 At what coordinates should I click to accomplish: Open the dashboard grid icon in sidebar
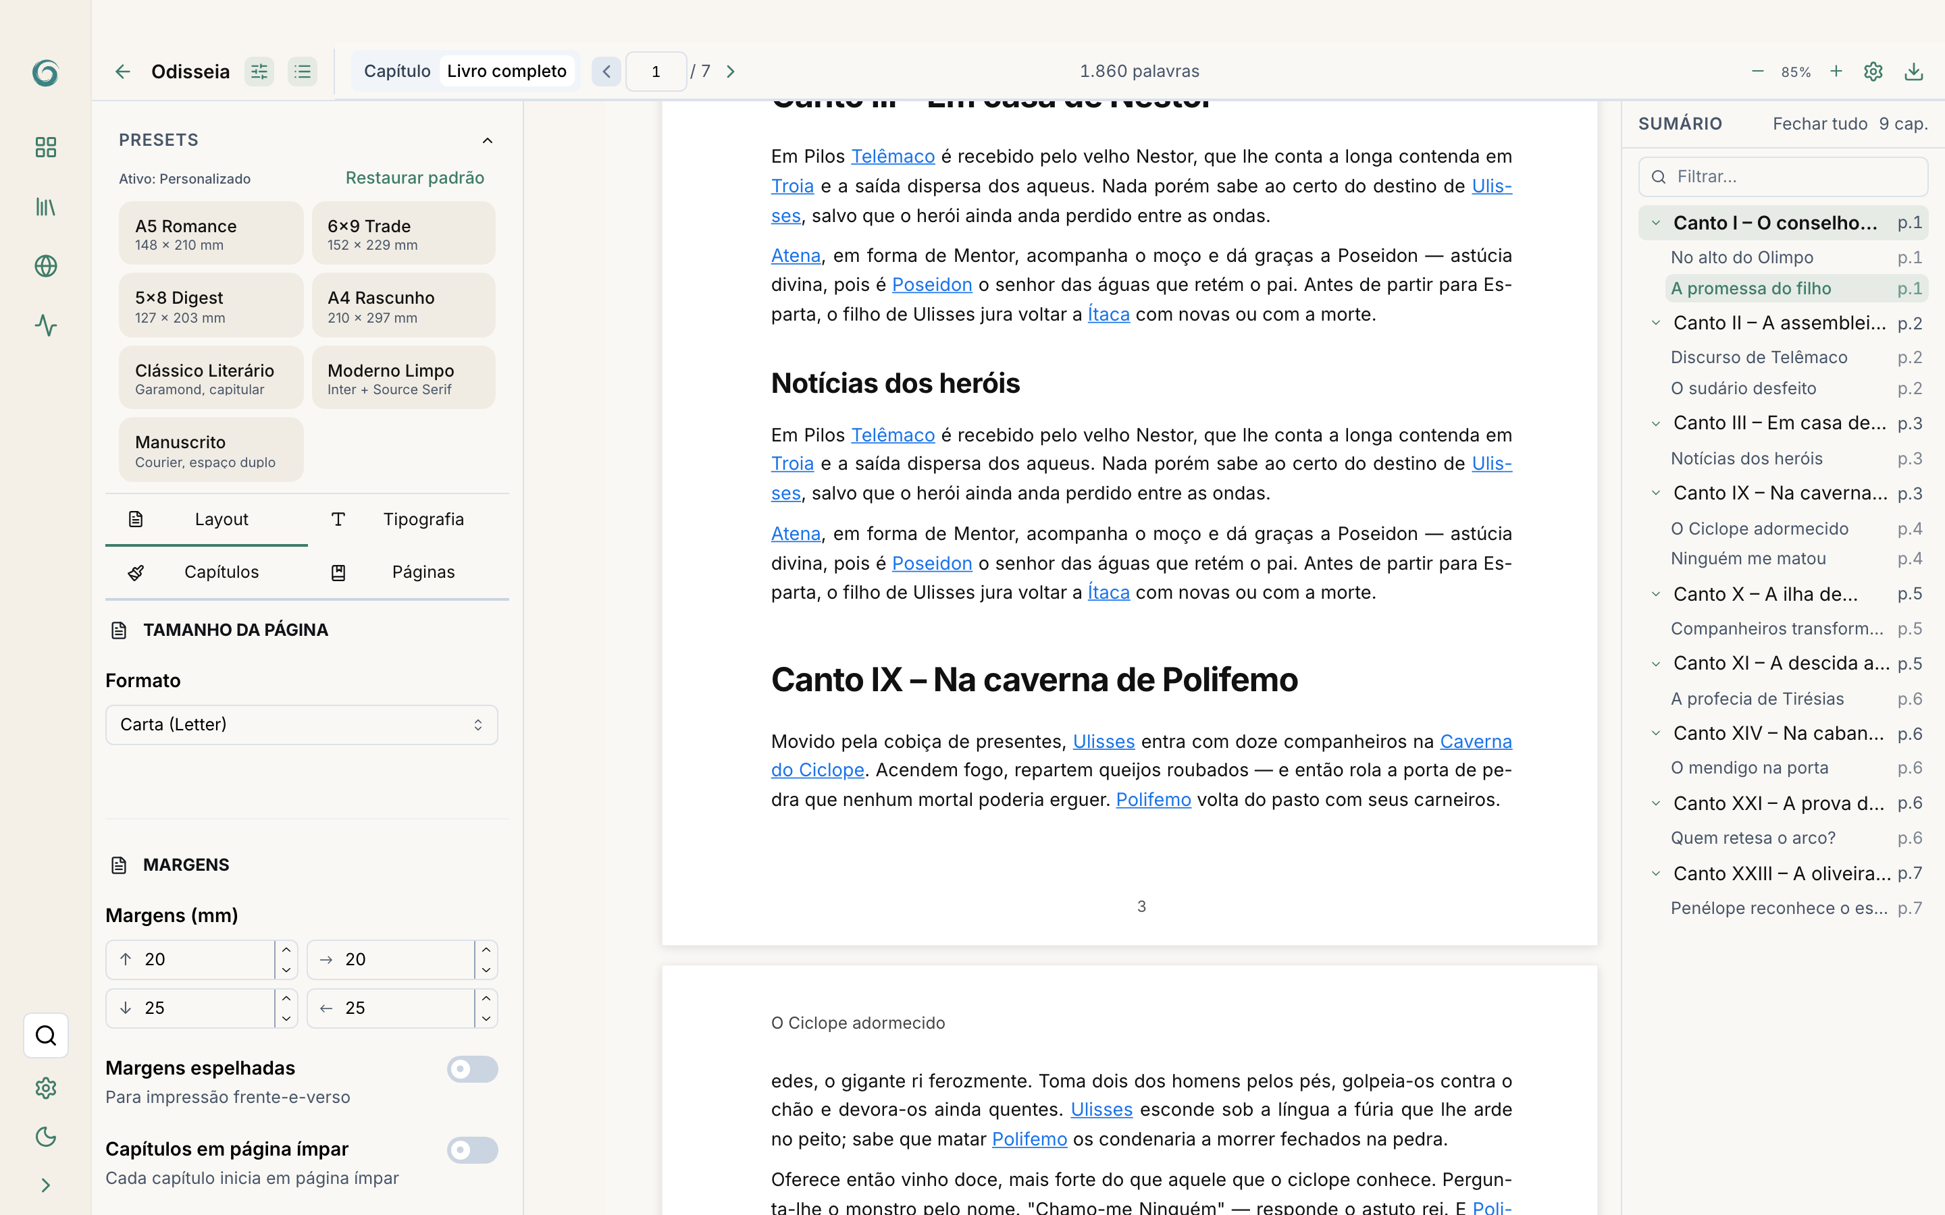tap(46, 147)
